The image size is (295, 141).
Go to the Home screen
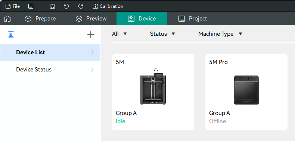[7, 19]
